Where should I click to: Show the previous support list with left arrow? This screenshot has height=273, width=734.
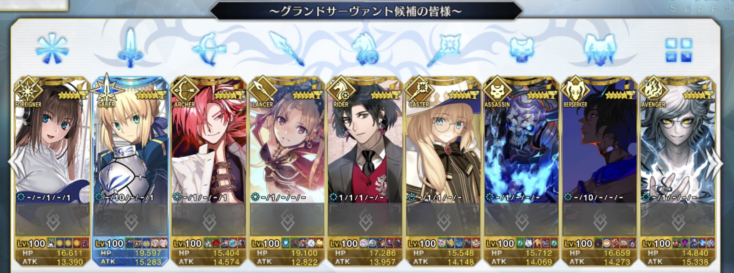pyautogui.click(x=13, y=163)
